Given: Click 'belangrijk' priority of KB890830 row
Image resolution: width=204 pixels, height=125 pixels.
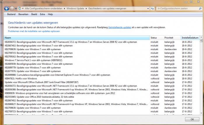Looking at the screenshot, I should point(170,93).
